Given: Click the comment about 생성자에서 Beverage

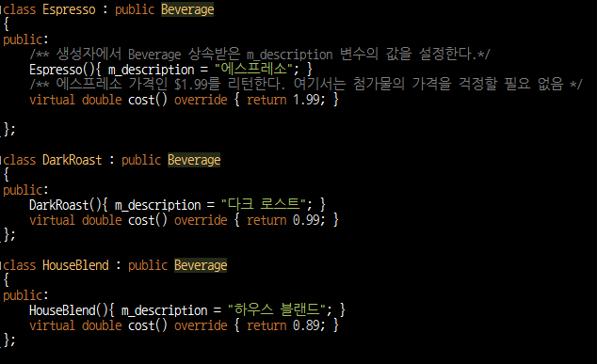Looking at the screenshot, I should [260, 55].
